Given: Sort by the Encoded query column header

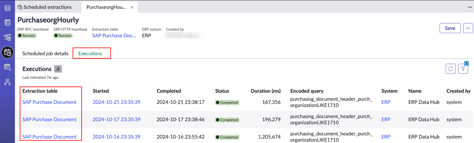Looking at the screenshot, I should (307, 91).
